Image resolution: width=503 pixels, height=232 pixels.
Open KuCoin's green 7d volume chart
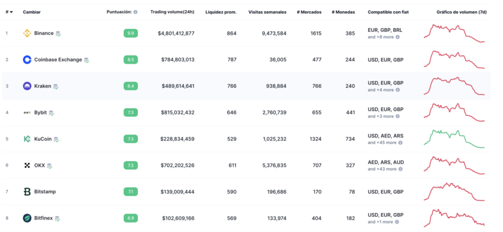click(x=454, y=139)
